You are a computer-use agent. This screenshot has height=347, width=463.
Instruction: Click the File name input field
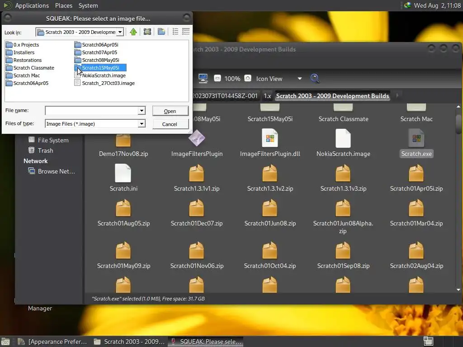92,111
